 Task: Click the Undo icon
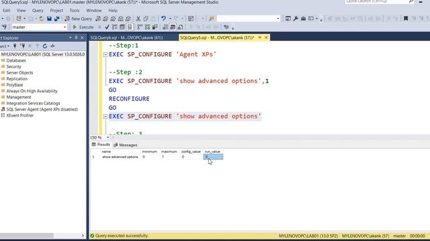163,19
